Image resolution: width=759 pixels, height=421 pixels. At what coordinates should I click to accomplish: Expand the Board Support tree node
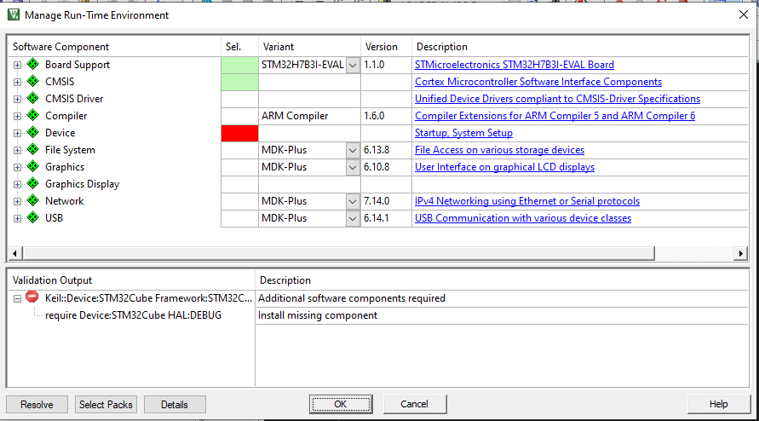coord(17,65)
